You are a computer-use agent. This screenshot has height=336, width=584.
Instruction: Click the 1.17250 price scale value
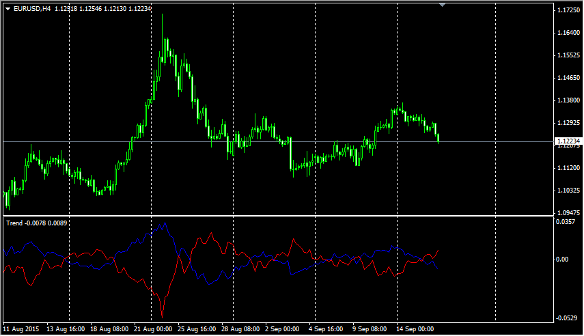tap(568, 10)
